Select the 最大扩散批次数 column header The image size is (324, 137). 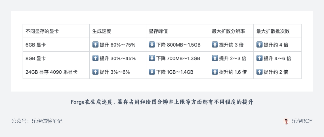click(273, 31)
